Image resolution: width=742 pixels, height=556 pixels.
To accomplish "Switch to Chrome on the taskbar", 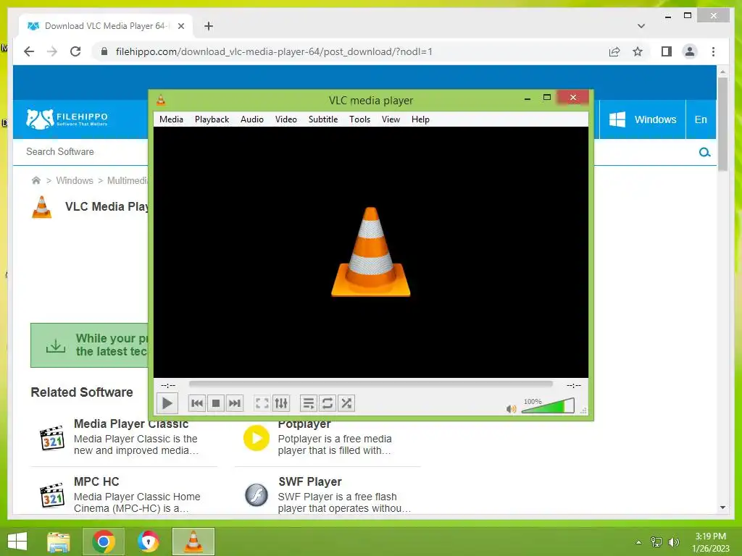I will tap(104, 542).
